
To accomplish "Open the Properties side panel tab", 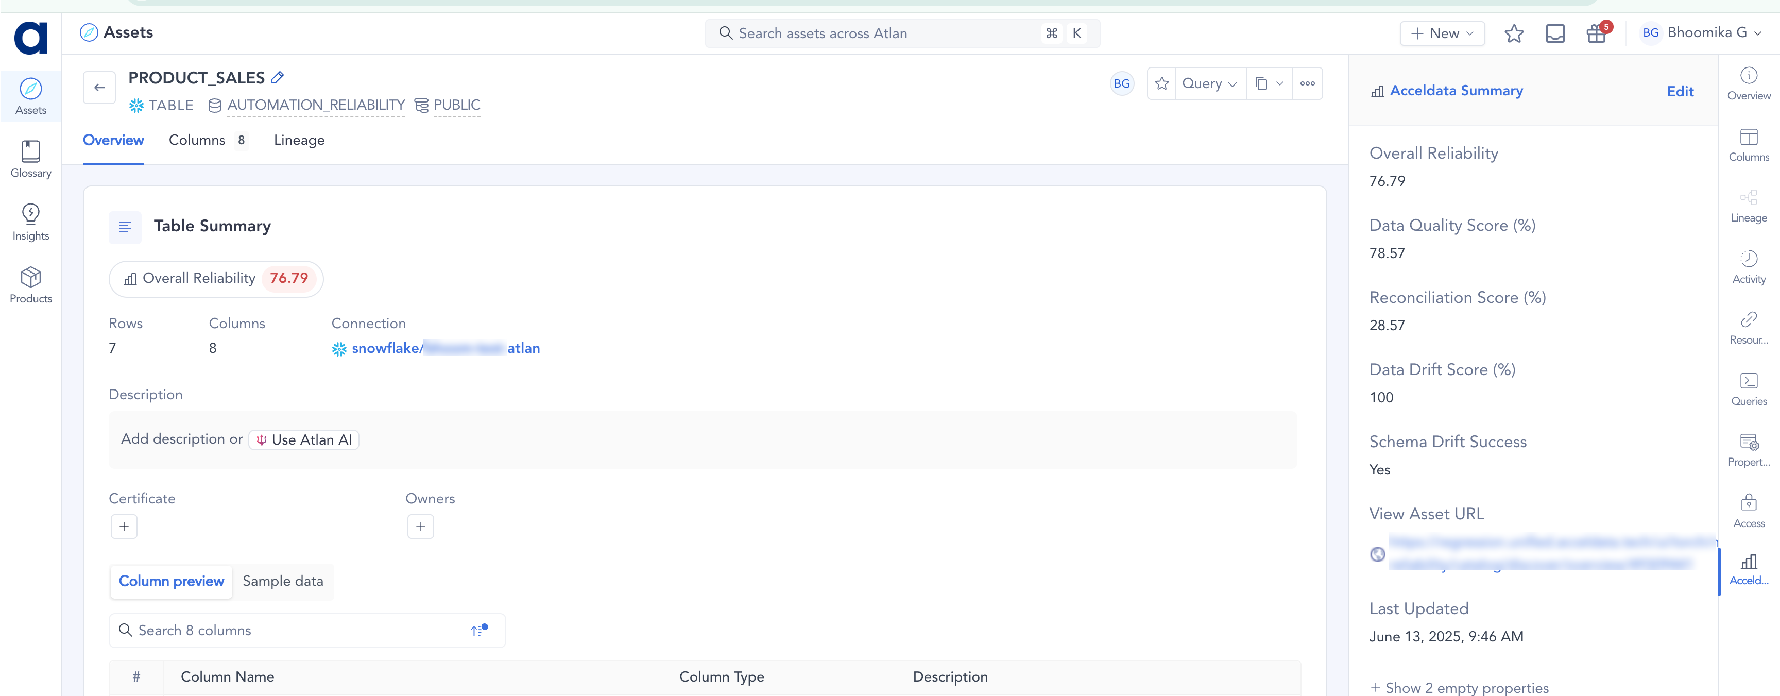I will [1749, 450].
